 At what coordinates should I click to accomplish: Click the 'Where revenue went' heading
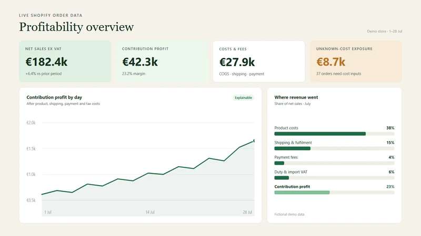[296, 98]
